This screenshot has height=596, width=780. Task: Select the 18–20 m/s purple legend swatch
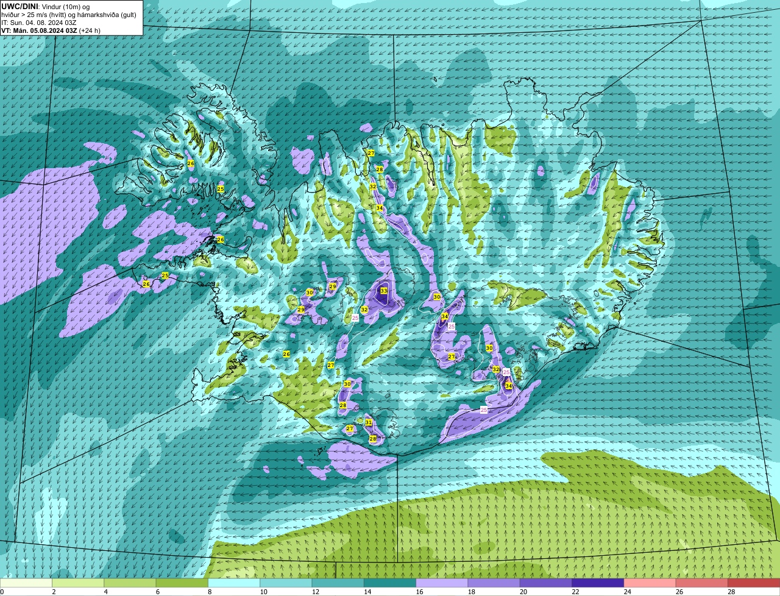pyautogui.click(x=494, y=583)
